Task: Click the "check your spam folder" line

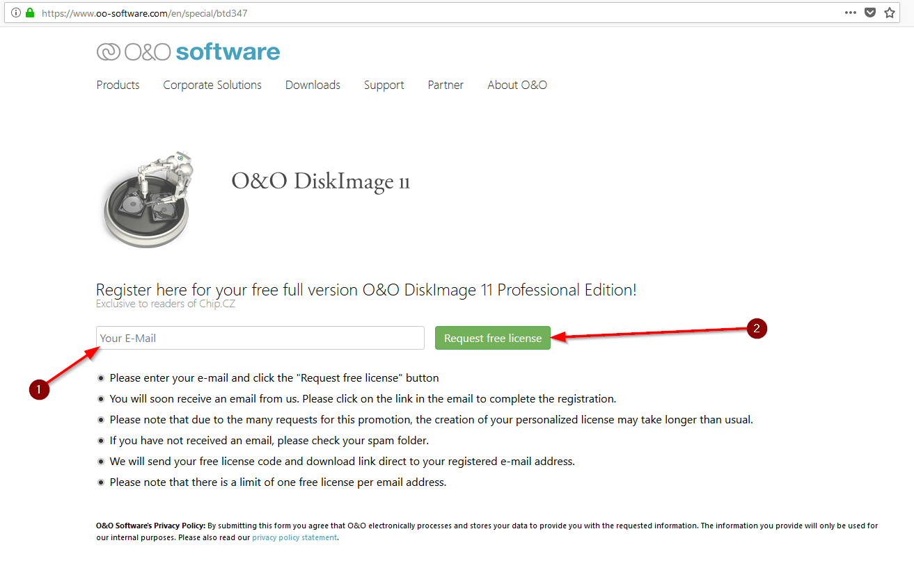Action: point(269,441)
